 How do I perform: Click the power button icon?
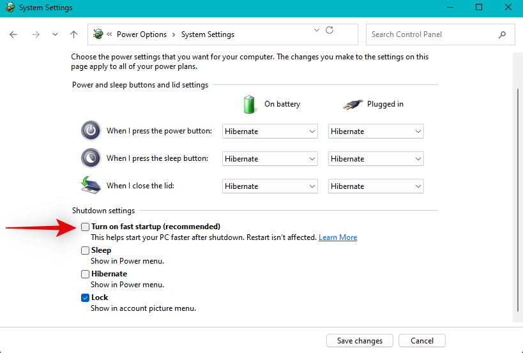pyautogui.click(x=91, y=131)
